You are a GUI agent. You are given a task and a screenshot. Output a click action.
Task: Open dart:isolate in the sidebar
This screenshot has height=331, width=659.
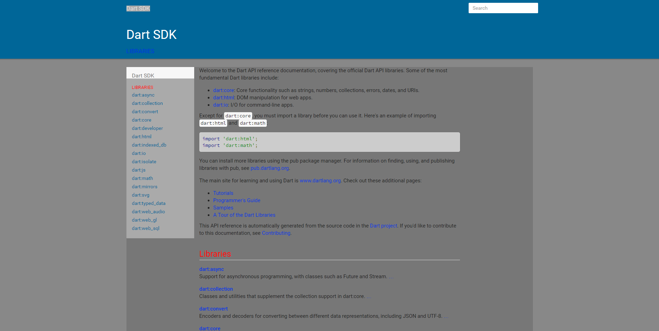(144, 162)
